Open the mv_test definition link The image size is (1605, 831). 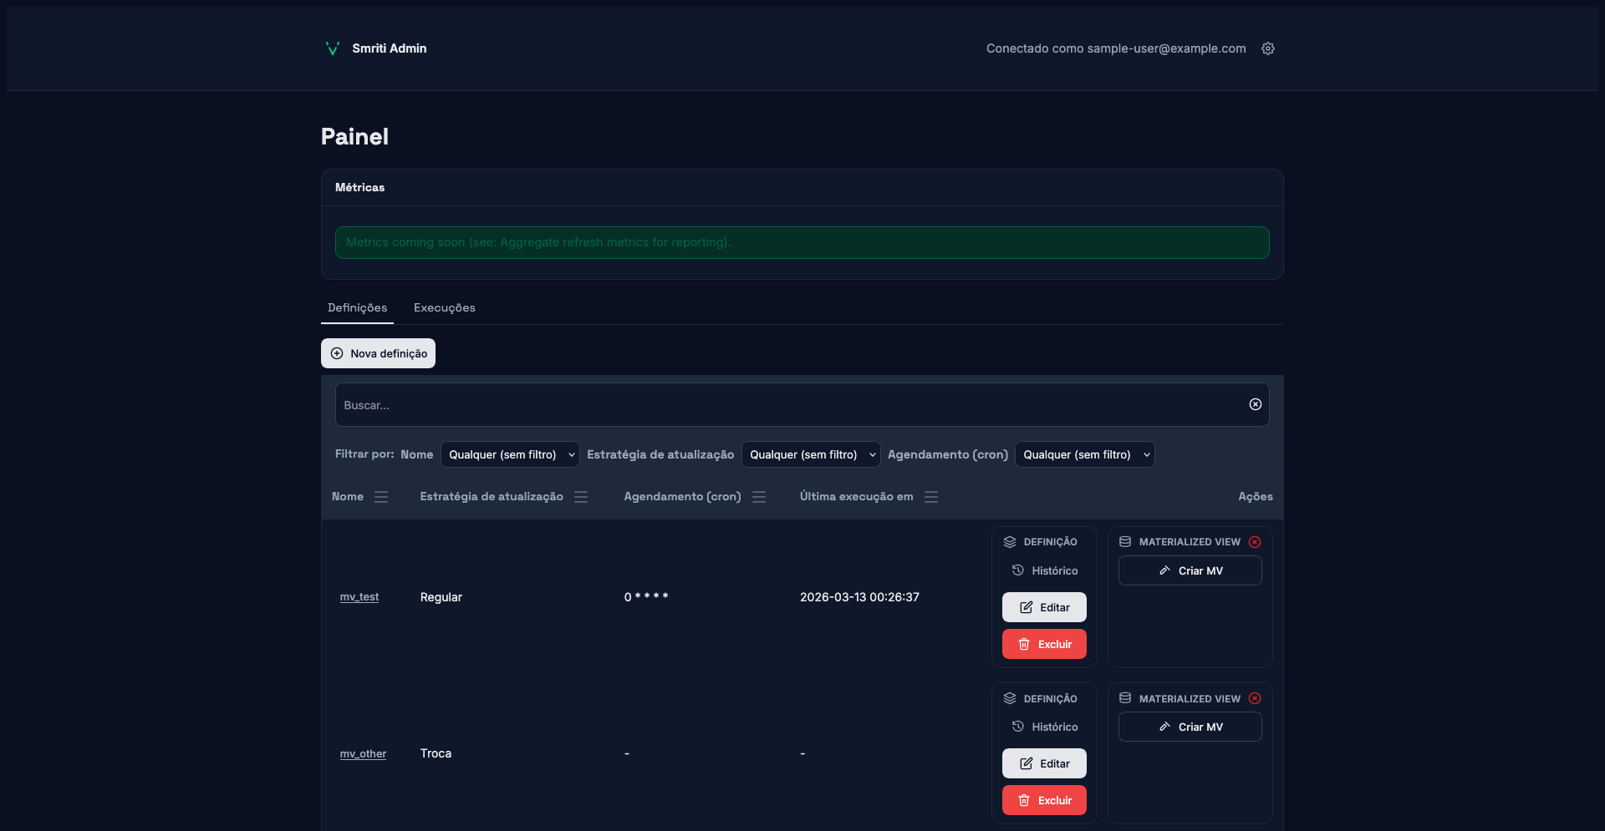[359, 597]
